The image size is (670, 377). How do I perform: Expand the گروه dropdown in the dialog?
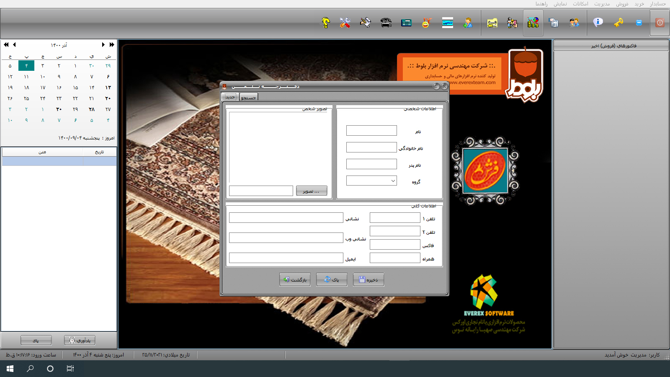[393, 181]
